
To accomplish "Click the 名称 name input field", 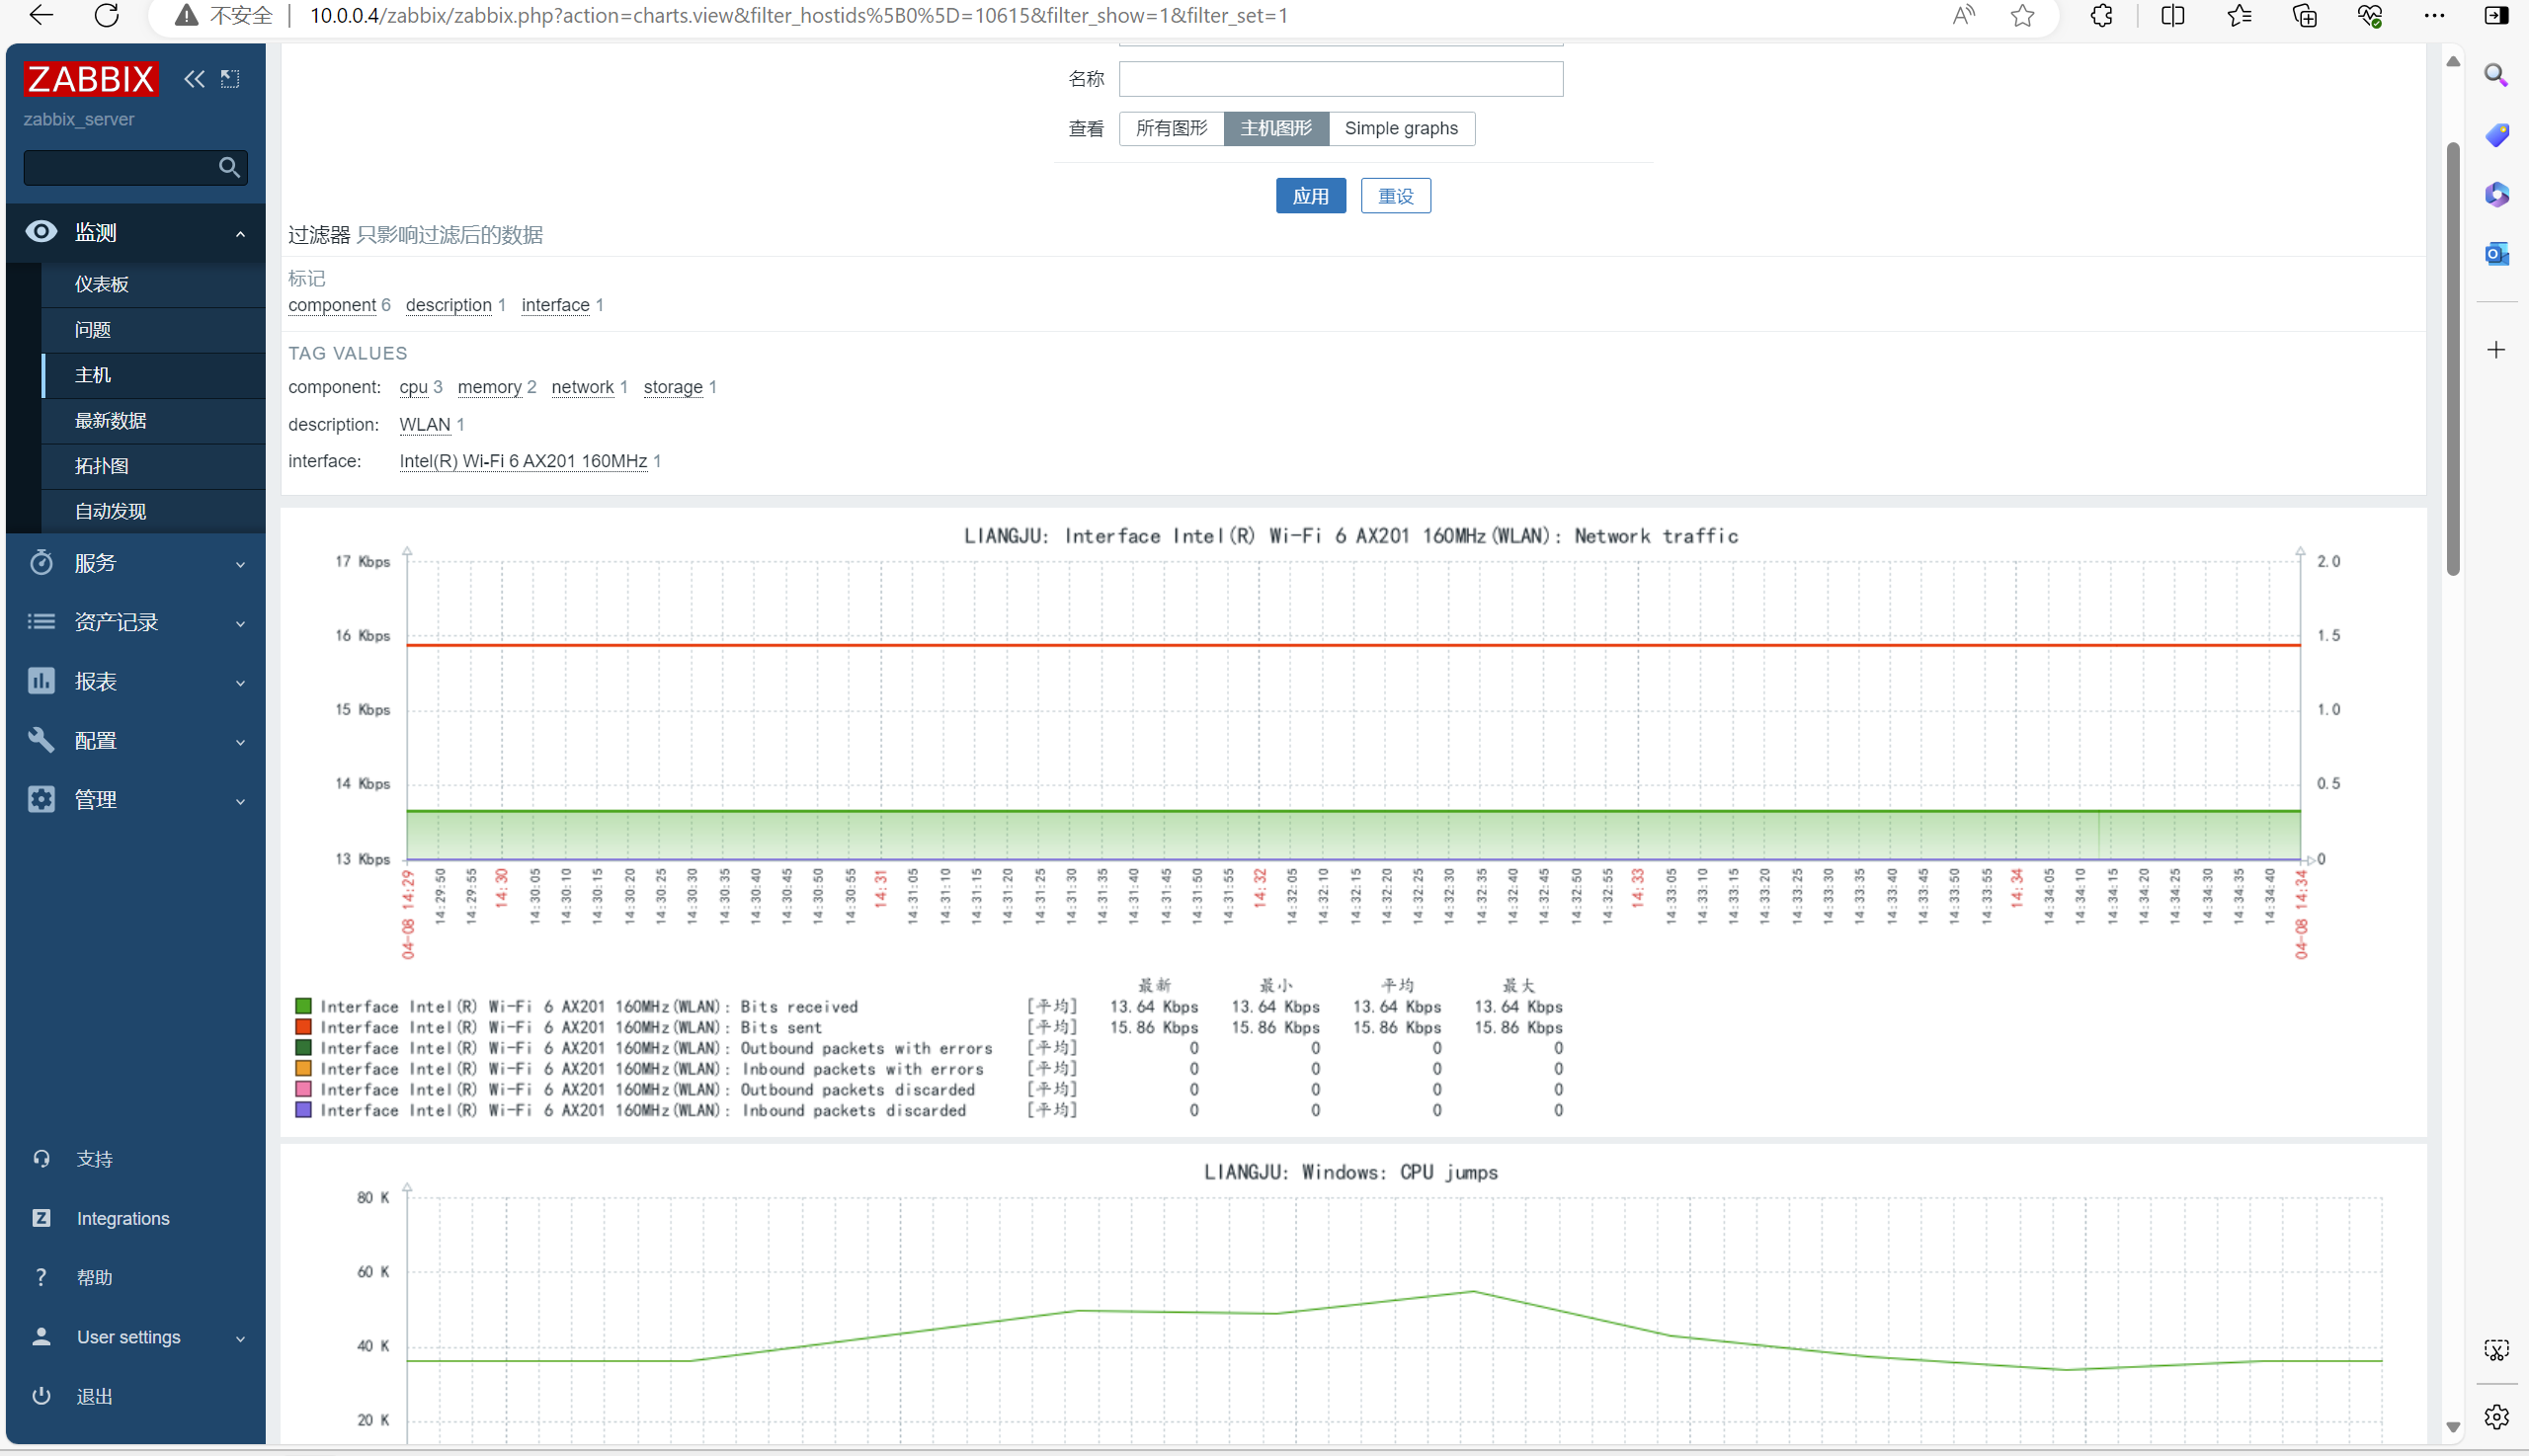I will click(1340, 79).
